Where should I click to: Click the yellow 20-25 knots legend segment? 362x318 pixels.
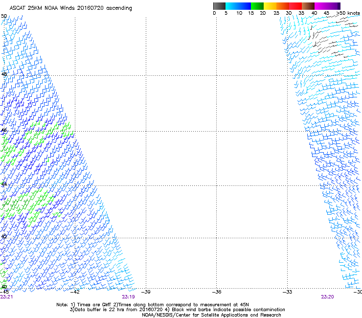[x=270, y=6]
